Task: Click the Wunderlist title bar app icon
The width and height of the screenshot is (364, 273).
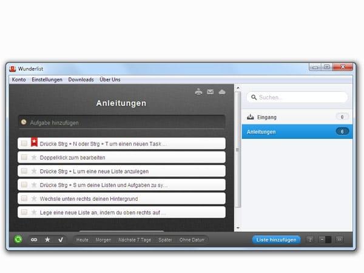Action: tap(13, 69)
